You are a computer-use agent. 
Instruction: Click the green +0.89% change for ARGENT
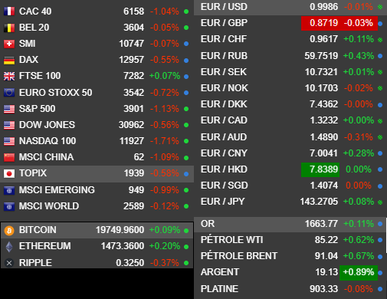359,272
